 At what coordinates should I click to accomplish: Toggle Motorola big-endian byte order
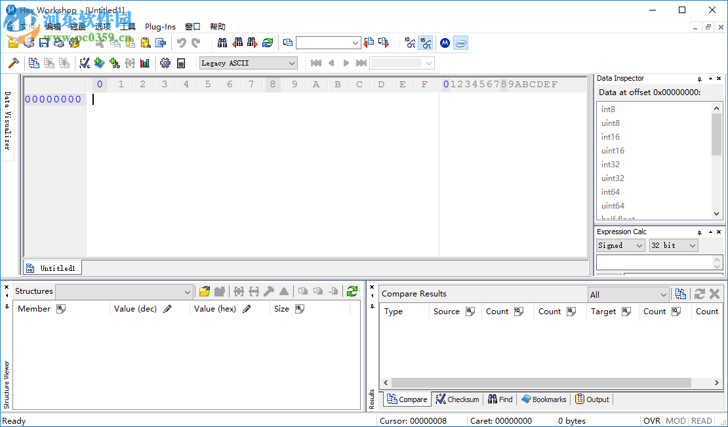445,43
